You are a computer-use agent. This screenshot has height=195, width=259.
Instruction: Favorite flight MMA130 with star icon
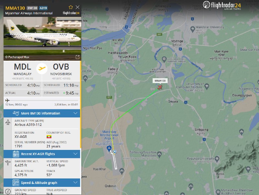71,7
